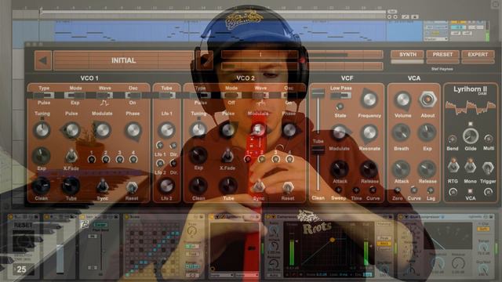
Task: Switch to the SYNTH tab
Action: (x=407, y=54)
